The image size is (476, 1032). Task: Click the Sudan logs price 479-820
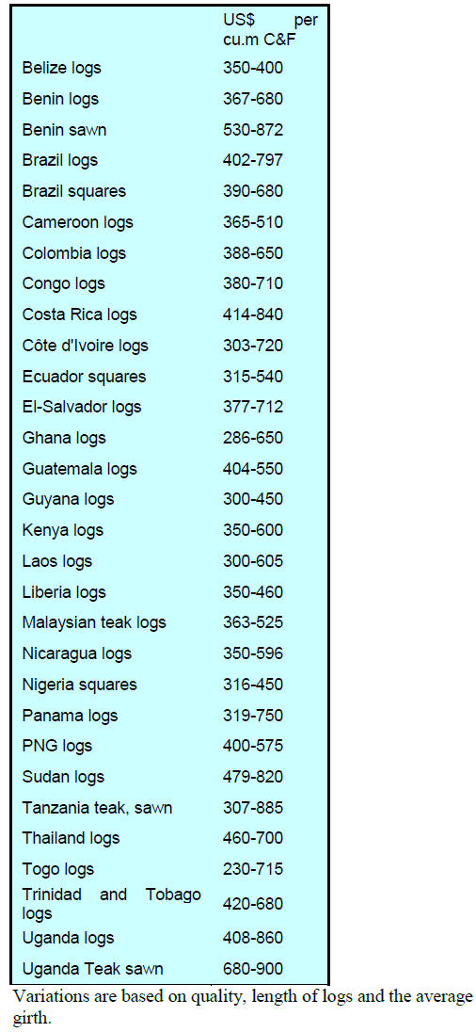(x=252, y=777)
